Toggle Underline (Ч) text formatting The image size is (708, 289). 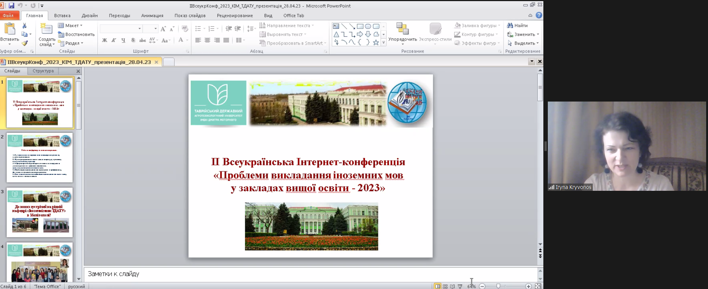(123, 40)
